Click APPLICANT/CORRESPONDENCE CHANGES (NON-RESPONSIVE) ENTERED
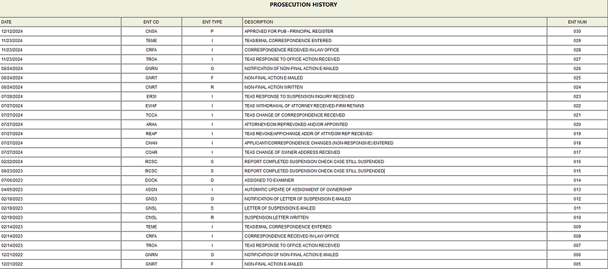 [x=319, y=143]
